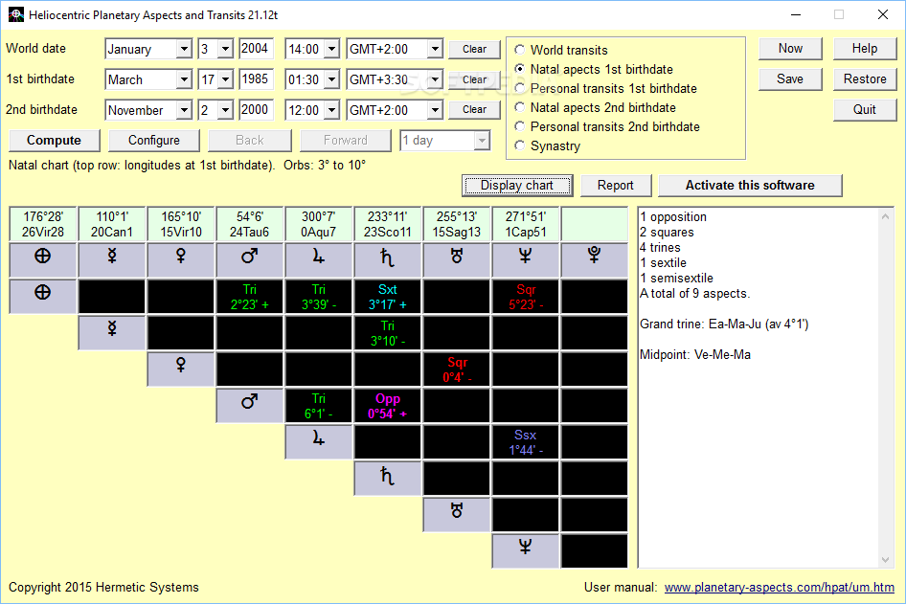Open the Report

click(616, 186)
